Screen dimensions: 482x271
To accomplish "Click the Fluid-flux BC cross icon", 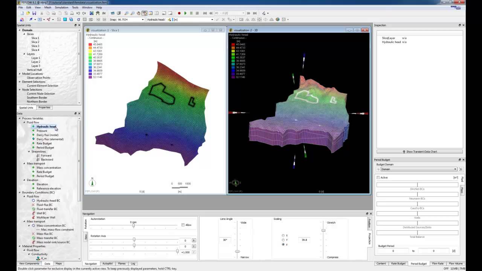I will pos(33,205).
